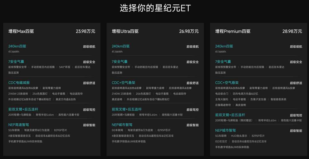Click the 真皮方向盘&加热 feature
Screen dimensions: 309x159
66,99
